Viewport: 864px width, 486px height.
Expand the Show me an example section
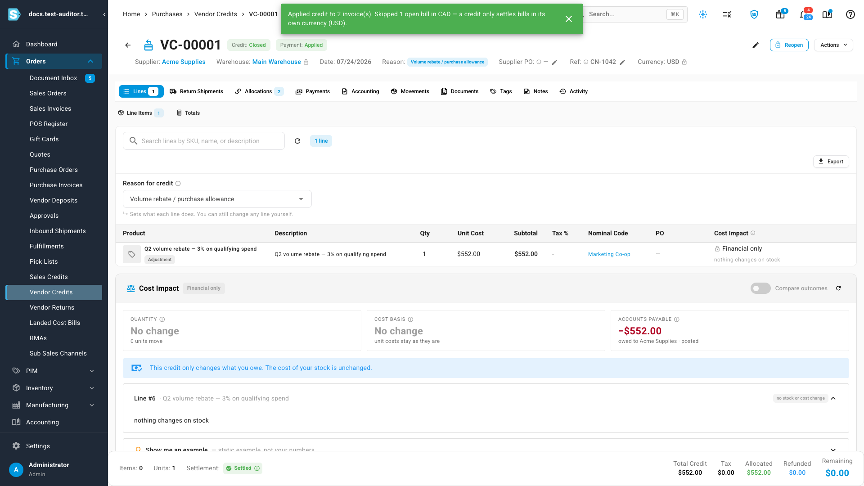[x=833, y=450]
